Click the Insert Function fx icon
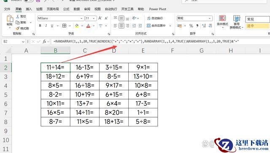This screenshot has height=153, width=270. [x=44, y=41]
